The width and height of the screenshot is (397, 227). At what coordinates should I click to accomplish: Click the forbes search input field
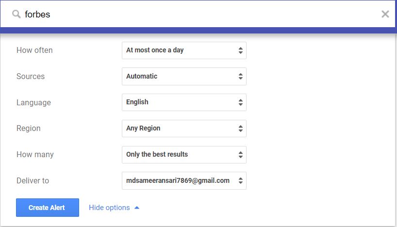click(198, 14)
